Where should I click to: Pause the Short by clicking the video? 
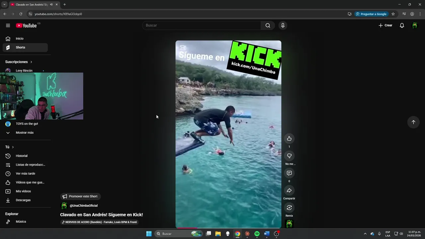click(228, 134)
